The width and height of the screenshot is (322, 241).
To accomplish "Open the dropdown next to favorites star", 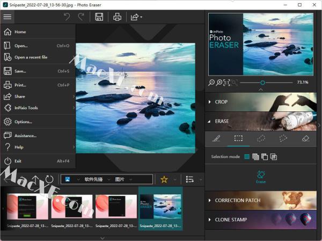I will (175, 180).
